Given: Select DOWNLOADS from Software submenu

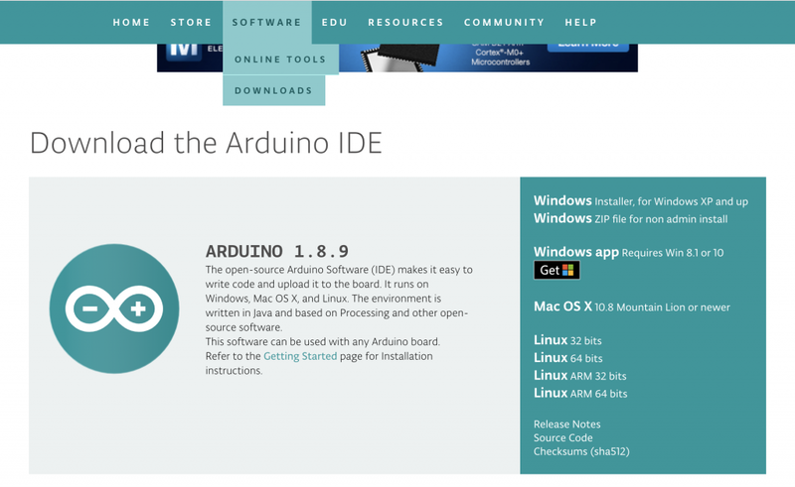Looking at the screenshot, I should 274,90.
